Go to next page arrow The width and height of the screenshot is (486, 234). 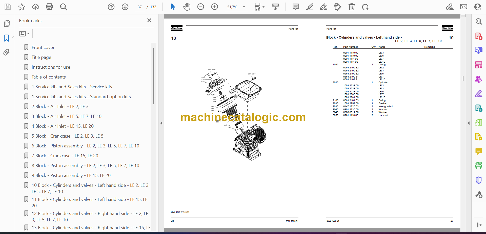pos(125,7)
